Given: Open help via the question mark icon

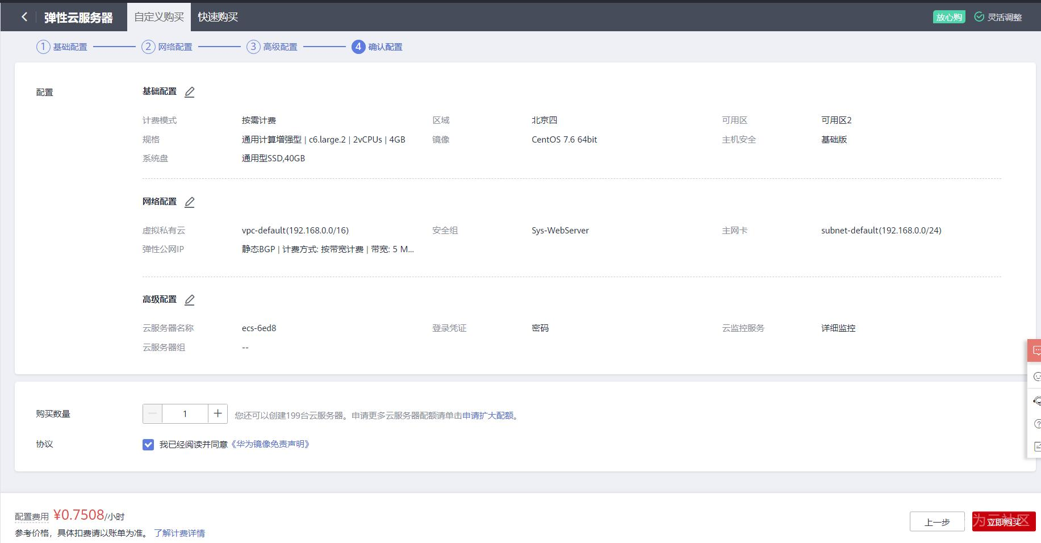Looking at the screenshot, I should 1037,424.
